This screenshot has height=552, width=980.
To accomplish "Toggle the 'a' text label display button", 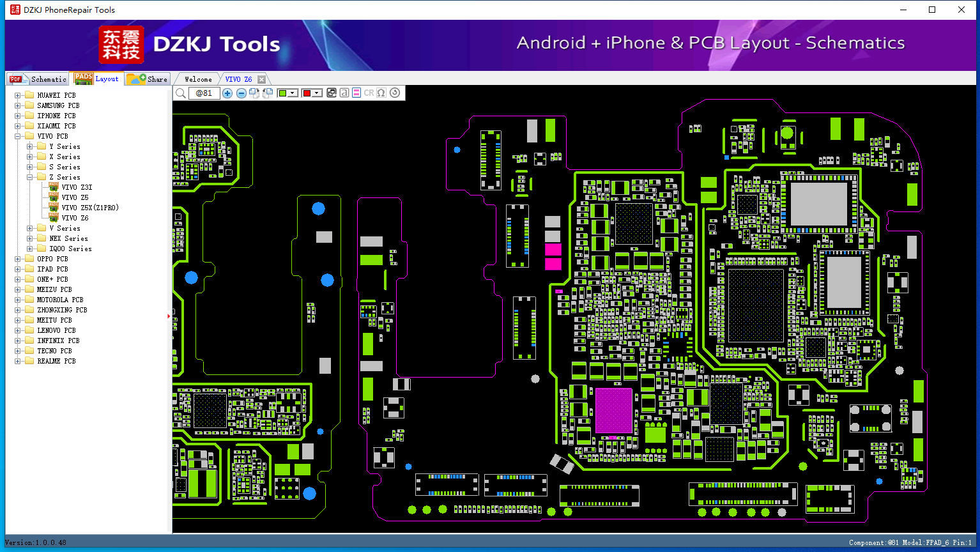I will click(344, 93).
